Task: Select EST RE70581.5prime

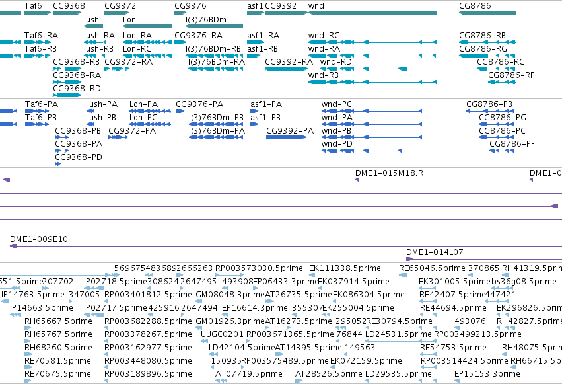Action: coord(57,361)
